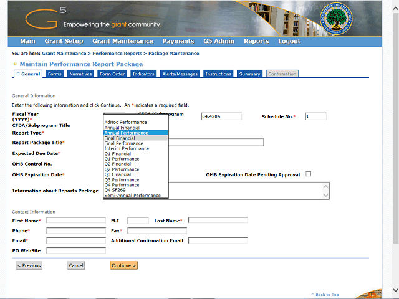Click the M.I field
Image resolution: width=399 pixels, height=299 pixels.
pos(138,220)
